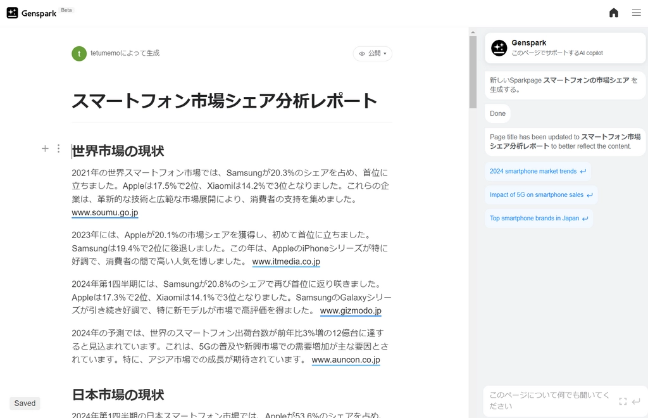Click the Genspark copilot avatar icon
This screenshot has width=648, height=418.
tap(499, 48)
